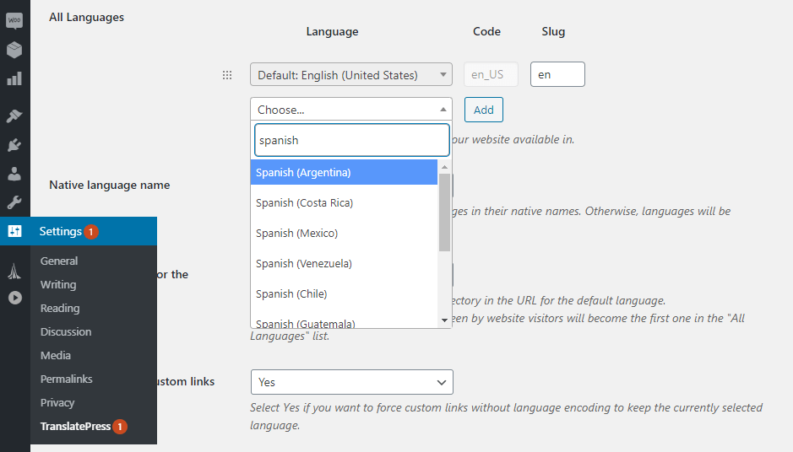The height and width of the screenshot is (452, 793).
Task: Click the language list scrollbar thumb
Action: tap(444, 213)
